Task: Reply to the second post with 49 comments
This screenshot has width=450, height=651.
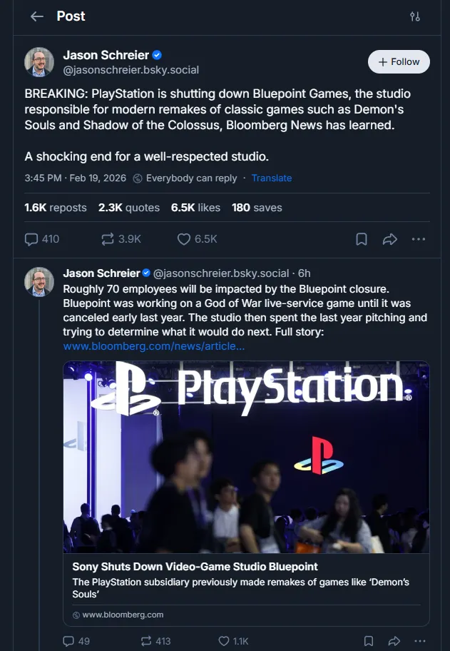Action: (x=69, y=641)
